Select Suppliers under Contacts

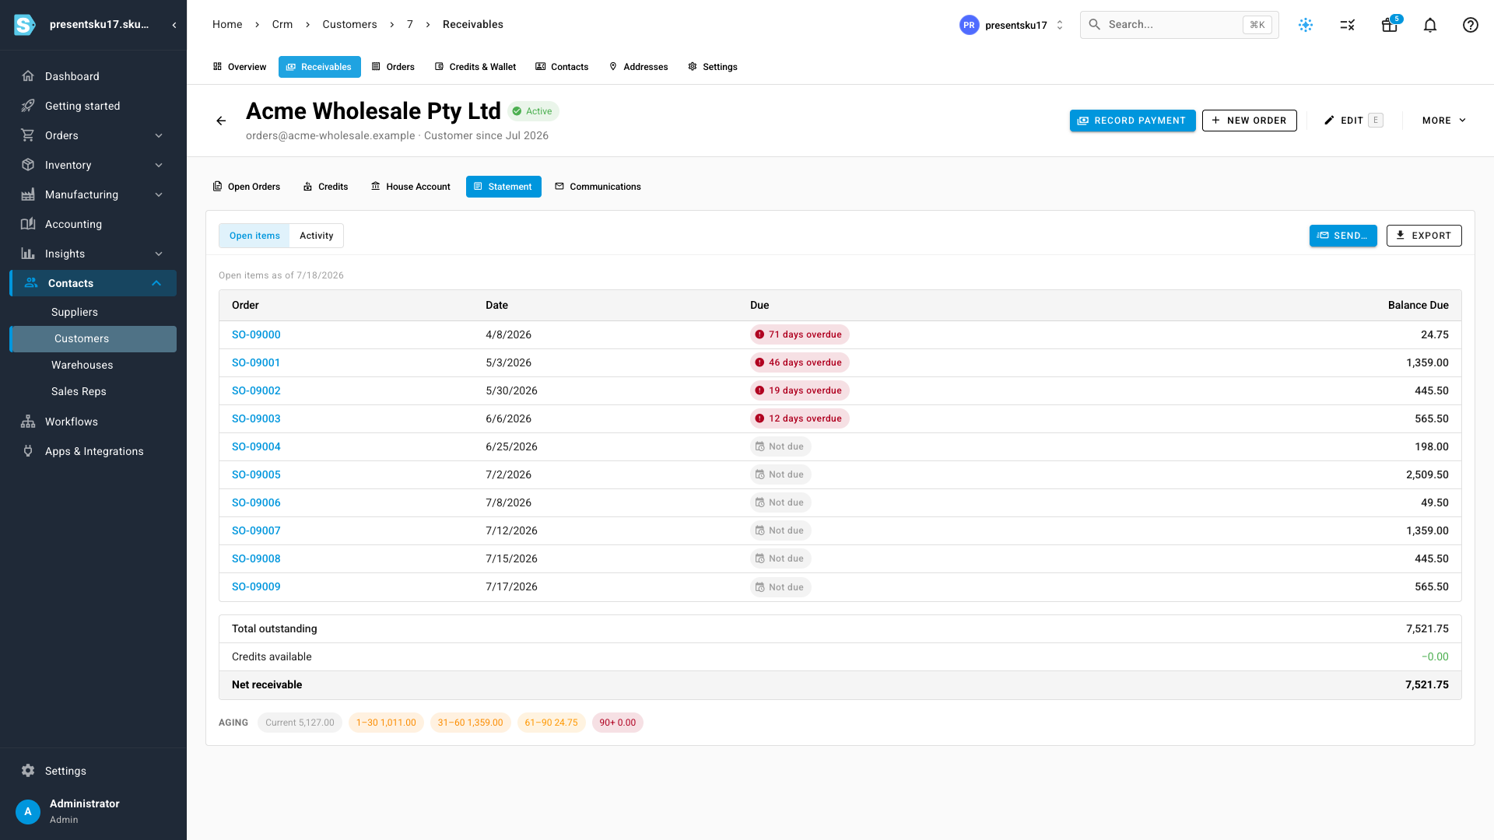93,312
